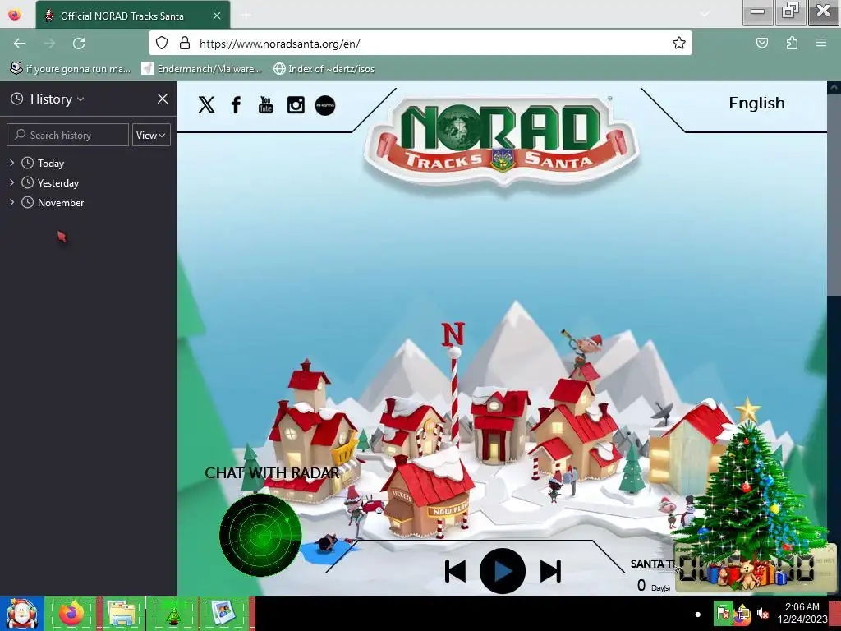Image resolution: width=841 pixels, height=631 pixels.
Task: Open the X (Twitter) social link
Action: click(206, 104)
